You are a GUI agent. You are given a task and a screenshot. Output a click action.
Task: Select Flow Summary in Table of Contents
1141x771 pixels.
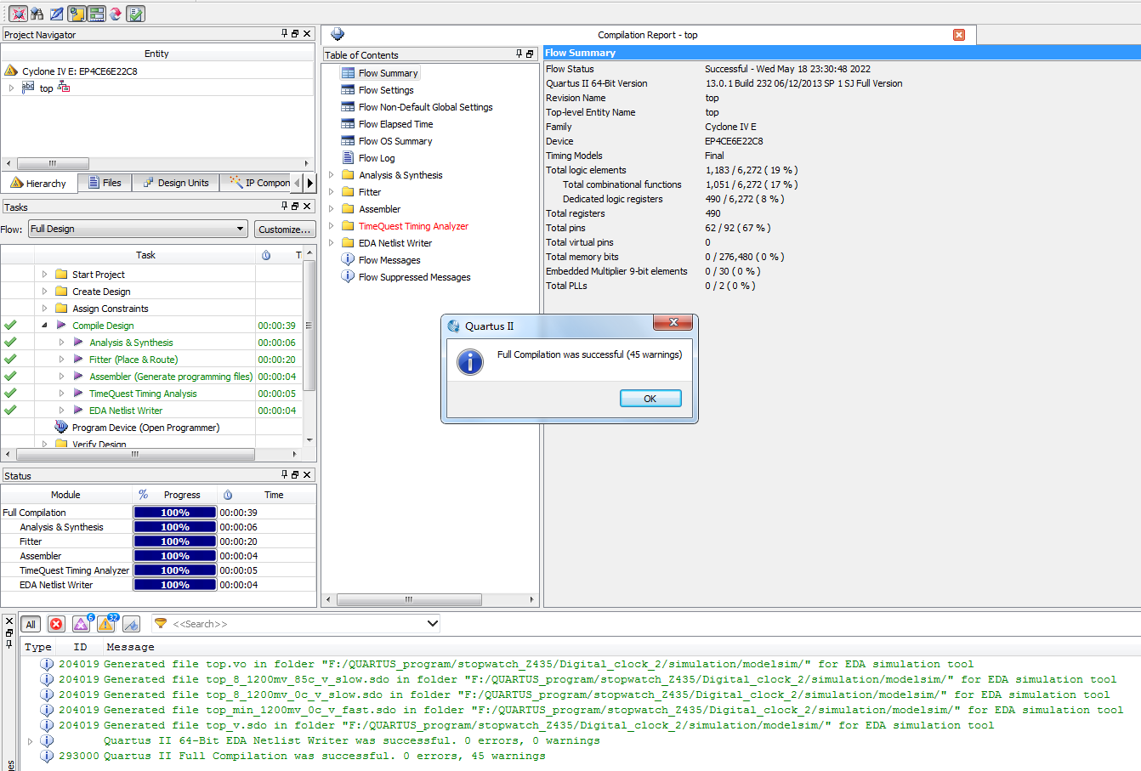[388, 73]
